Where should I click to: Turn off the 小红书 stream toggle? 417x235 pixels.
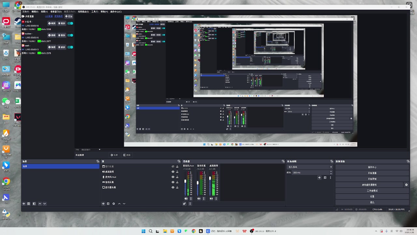(70, 23)
